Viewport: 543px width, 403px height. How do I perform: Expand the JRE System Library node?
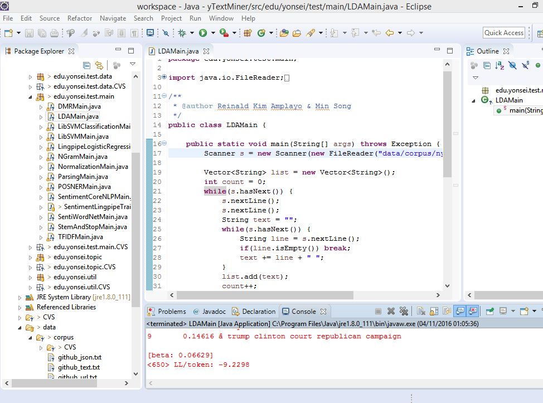click(x=21, y=297)
